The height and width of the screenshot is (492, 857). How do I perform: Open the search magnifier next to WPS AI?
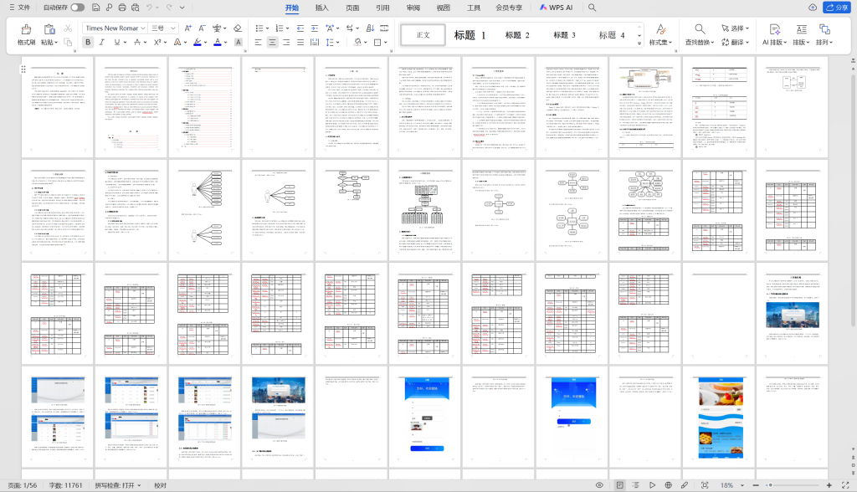pyautogui.click(x=592, y=8)
